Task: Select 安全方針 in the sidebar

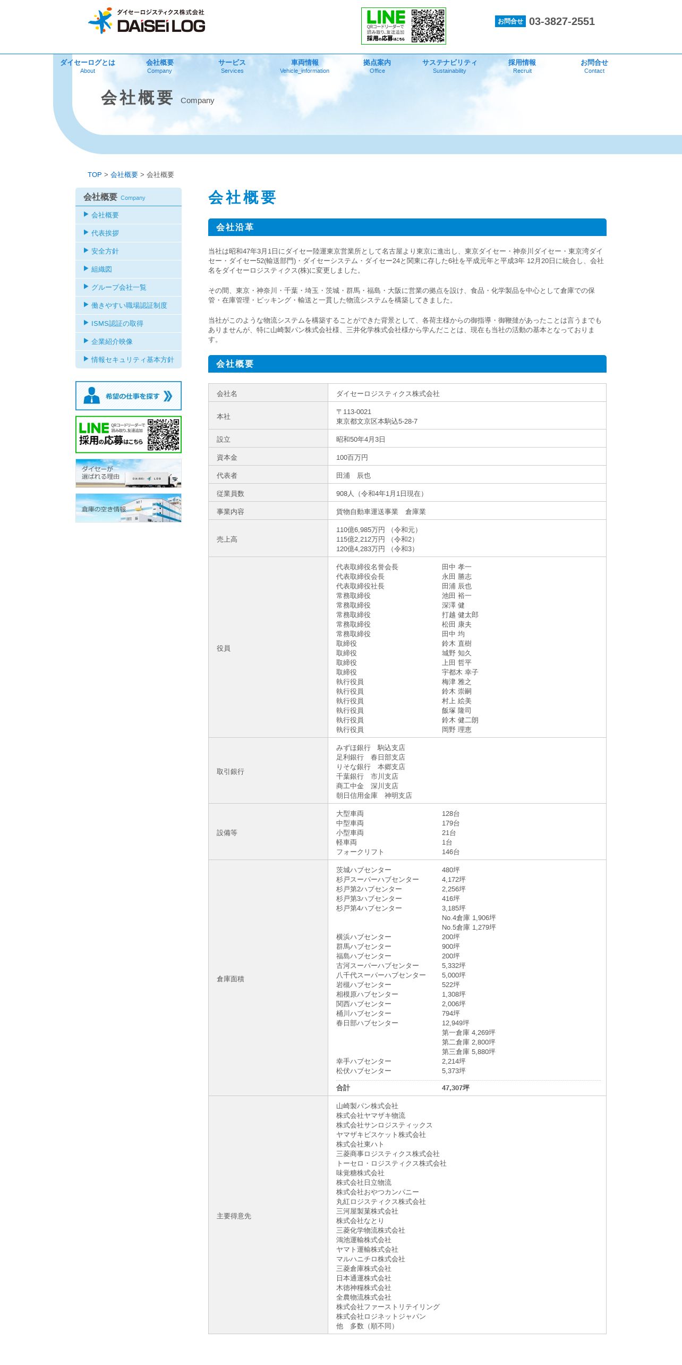Action: [129, 251]
